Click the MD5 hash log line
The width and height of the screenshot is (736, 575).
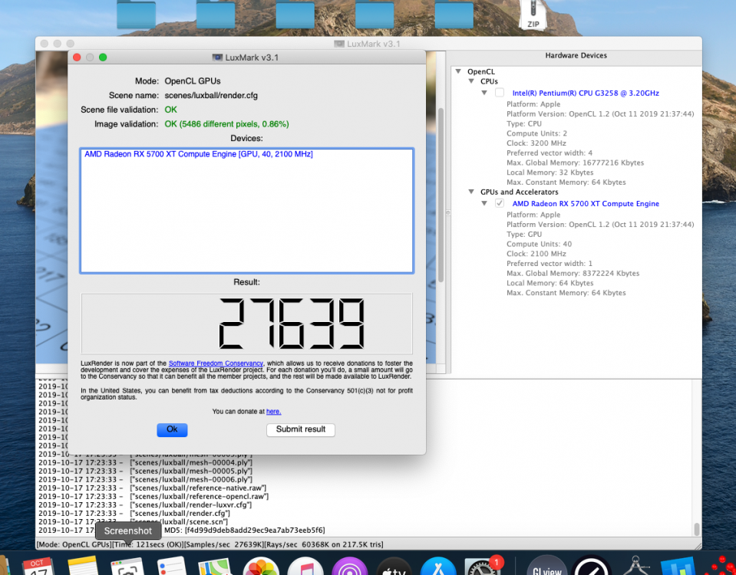181,530
